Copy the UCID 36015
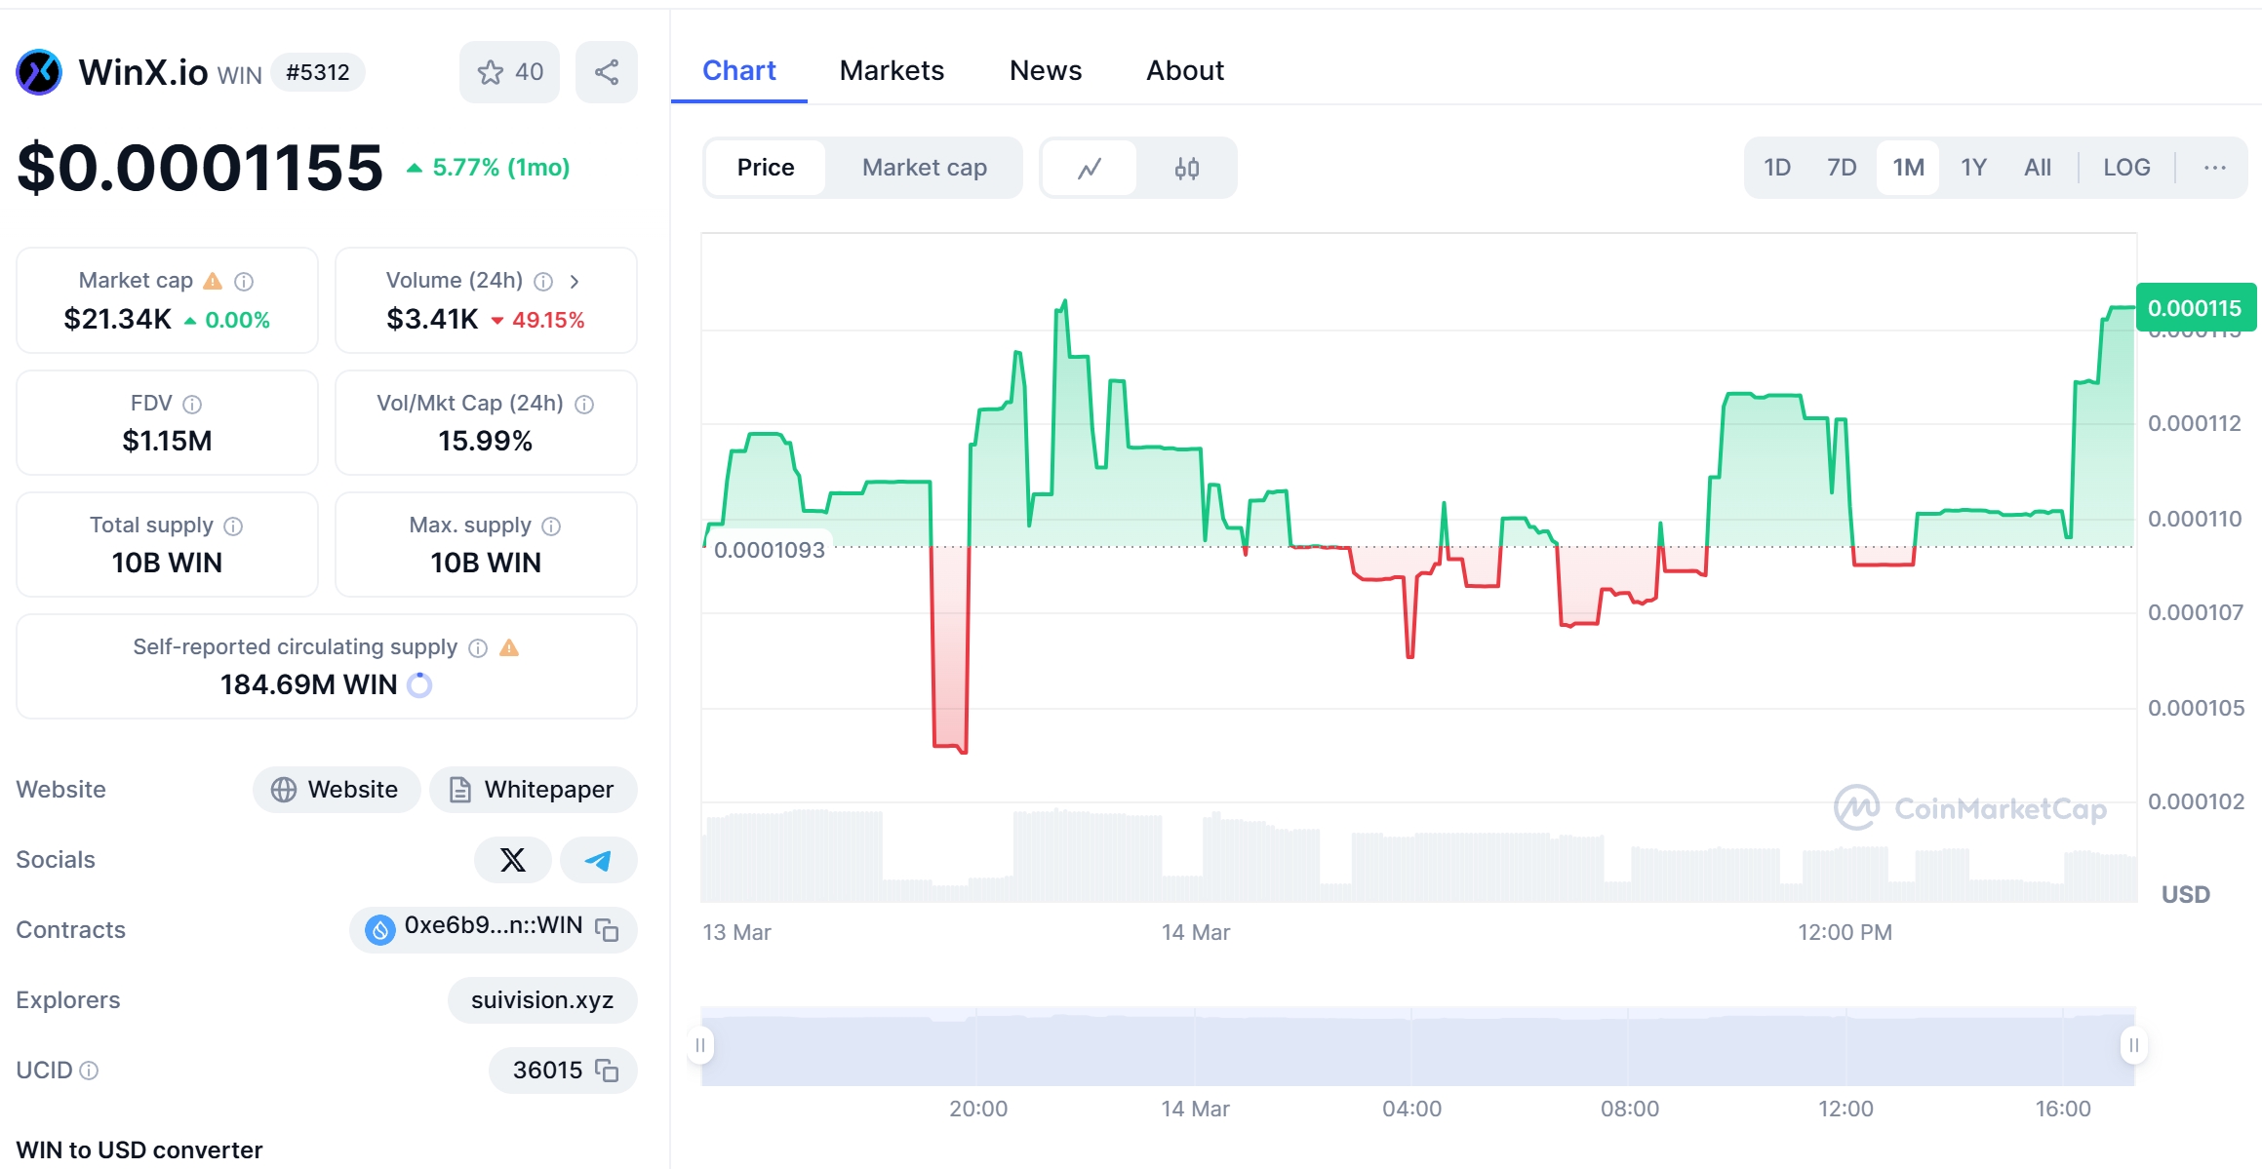Image resolution: width=2262 pixels, height=1169 pixels. pyautogui.click(x=607, y=1071)
